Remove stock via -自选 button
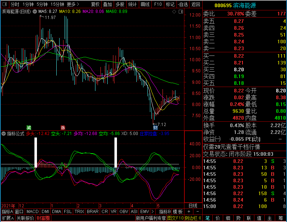The width and height of the screenshot is (287, 222). tap(183, 4)
